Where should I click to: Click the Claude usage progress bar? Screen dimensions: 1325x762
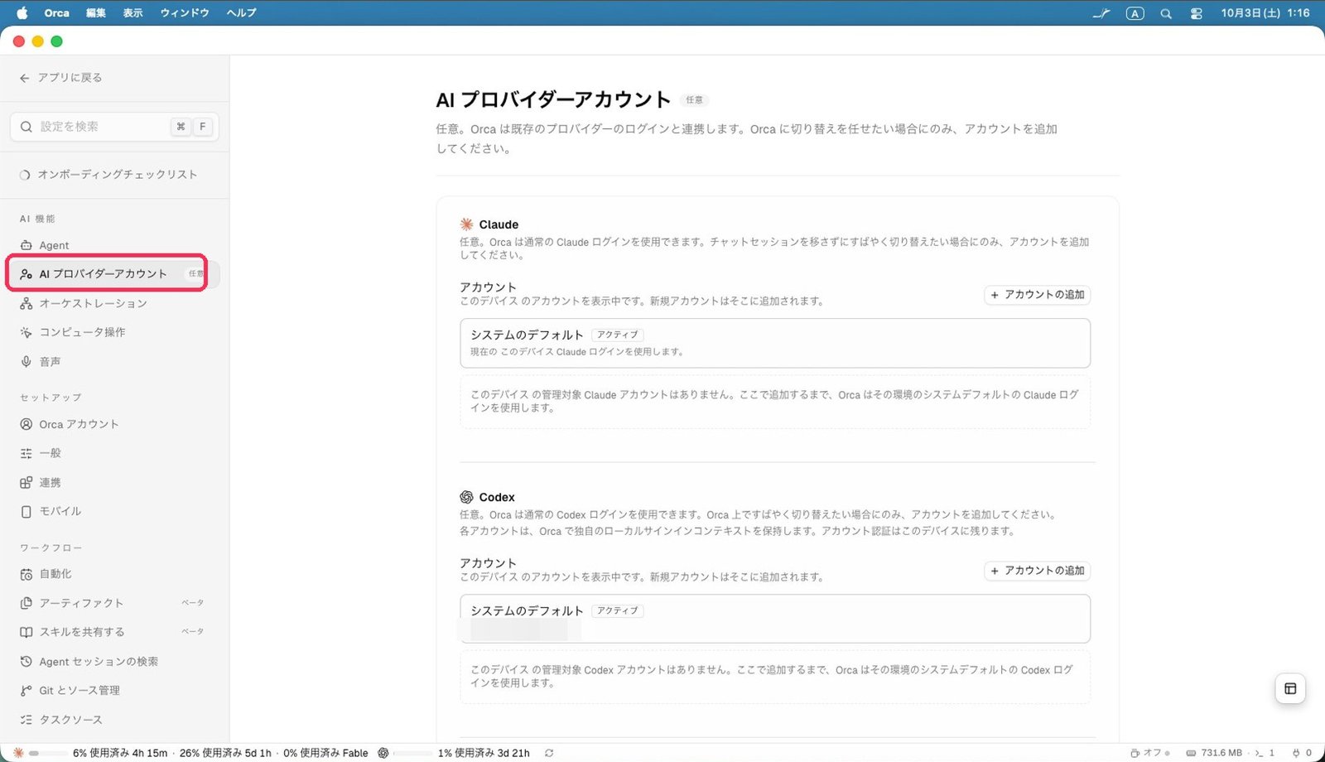tap(49, 753)
